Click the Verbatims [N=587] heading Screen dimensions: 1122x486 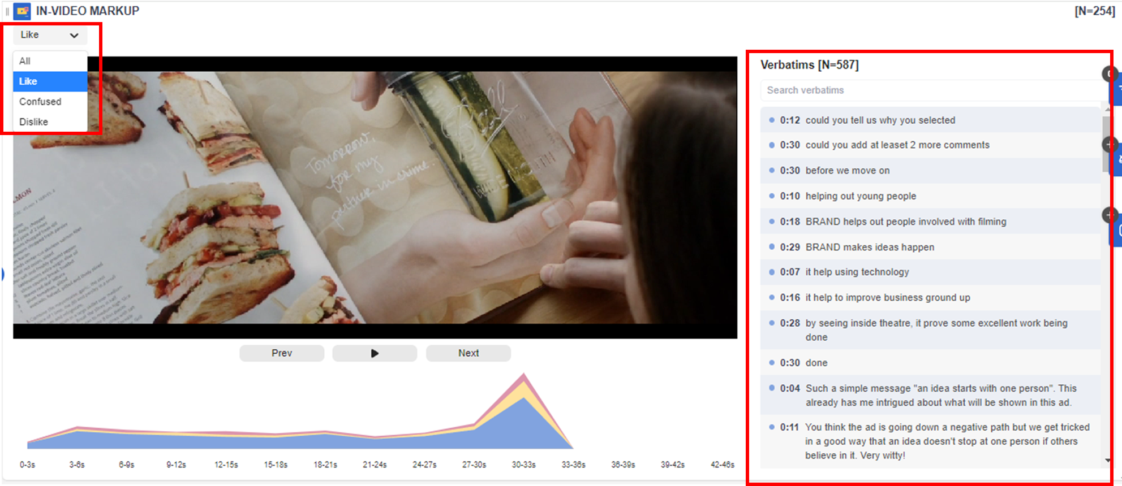tap(809, 65)
